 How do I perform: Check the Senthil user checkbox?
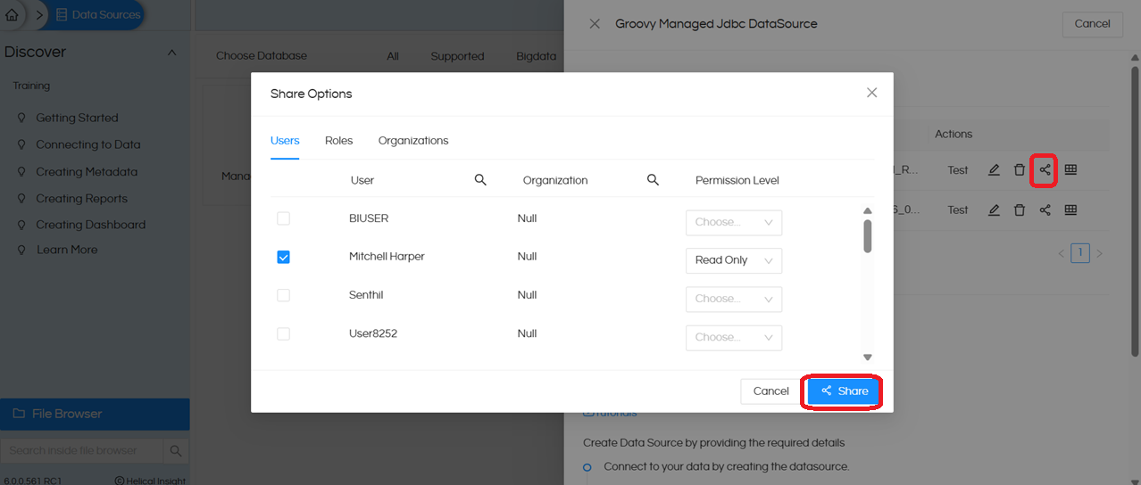point(283,295)
